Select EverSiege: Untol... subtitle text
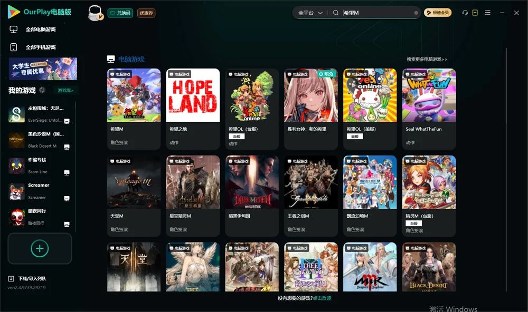Image resolution: width=528 pixels, height=312 pixels. (45, 120)
